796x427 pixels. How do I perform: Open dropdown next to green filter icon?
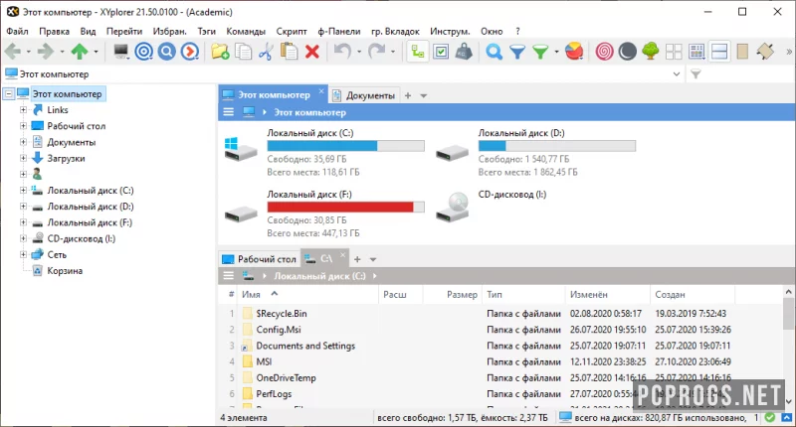pos(556,52)
